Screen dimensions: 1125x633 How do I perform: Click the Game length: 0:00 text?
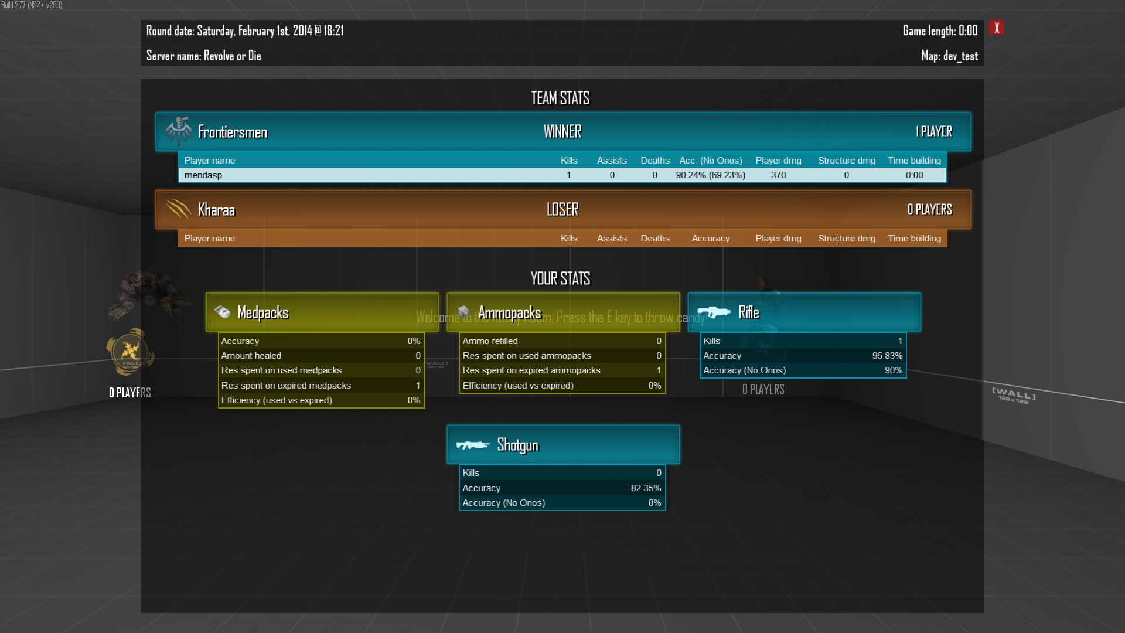pyautogui.click(x=940, y=30)
